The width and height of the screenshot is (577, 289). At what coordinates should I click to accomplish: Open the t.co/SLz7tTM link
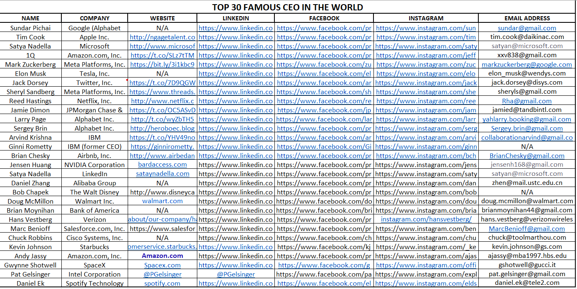tap(162, 55)
